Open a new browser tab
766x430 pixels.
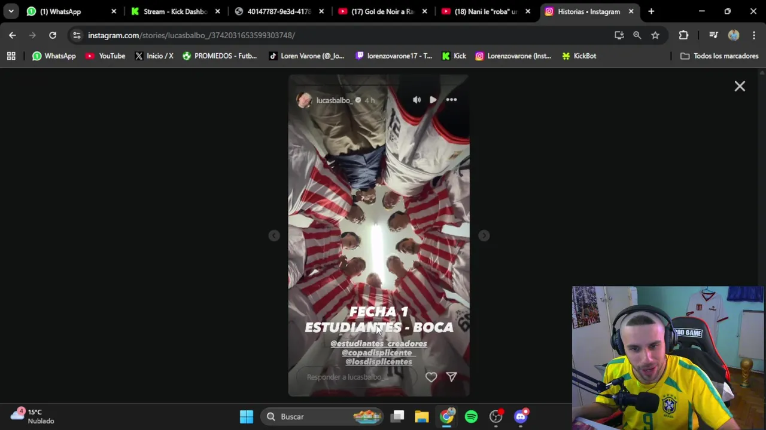coord(651,11)
